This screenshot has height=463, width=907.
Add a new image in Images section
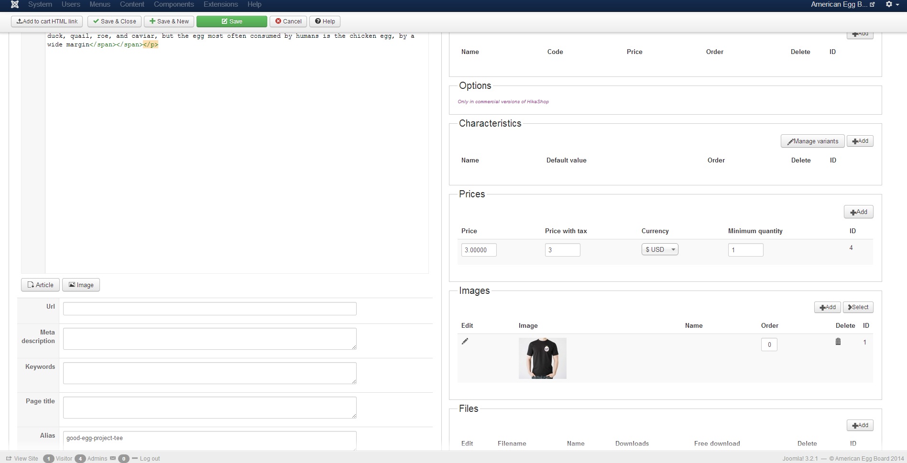(828, 307)
